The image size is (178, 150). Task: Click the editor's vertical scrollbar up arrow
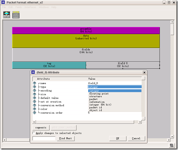(172, 22)
